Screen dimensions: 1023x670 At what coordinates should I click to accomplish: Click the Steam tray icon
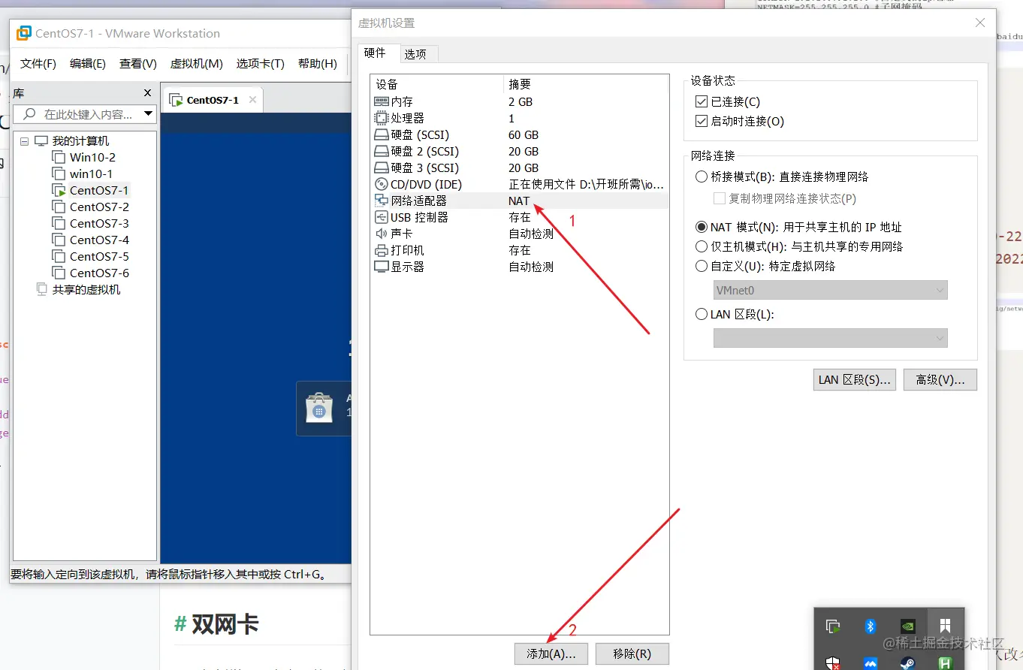(908, 663)
